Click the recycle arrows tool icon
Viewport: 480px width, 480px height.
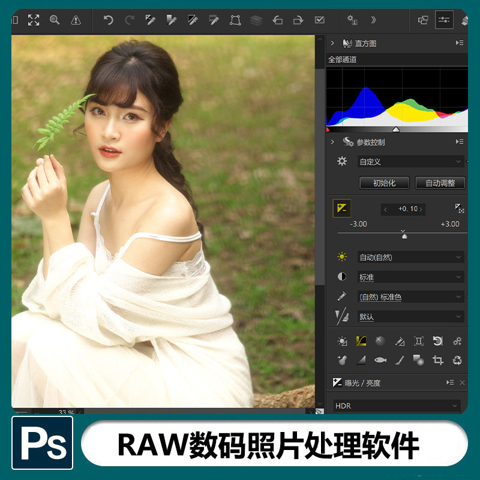[457, 360]
